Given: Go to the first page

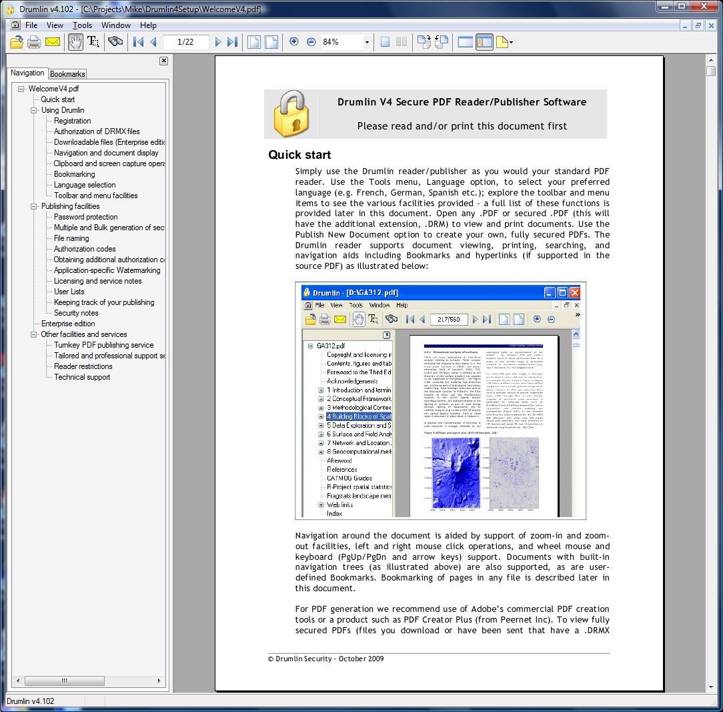Looking at the screenshot, I should coord(138,42).
